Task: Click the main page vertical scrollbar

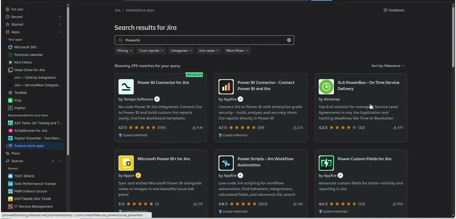Action: [453, 37]
